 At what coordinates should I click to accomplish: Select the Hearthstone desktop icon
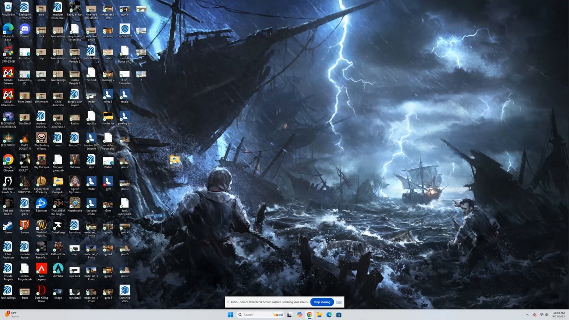point(75,205)
